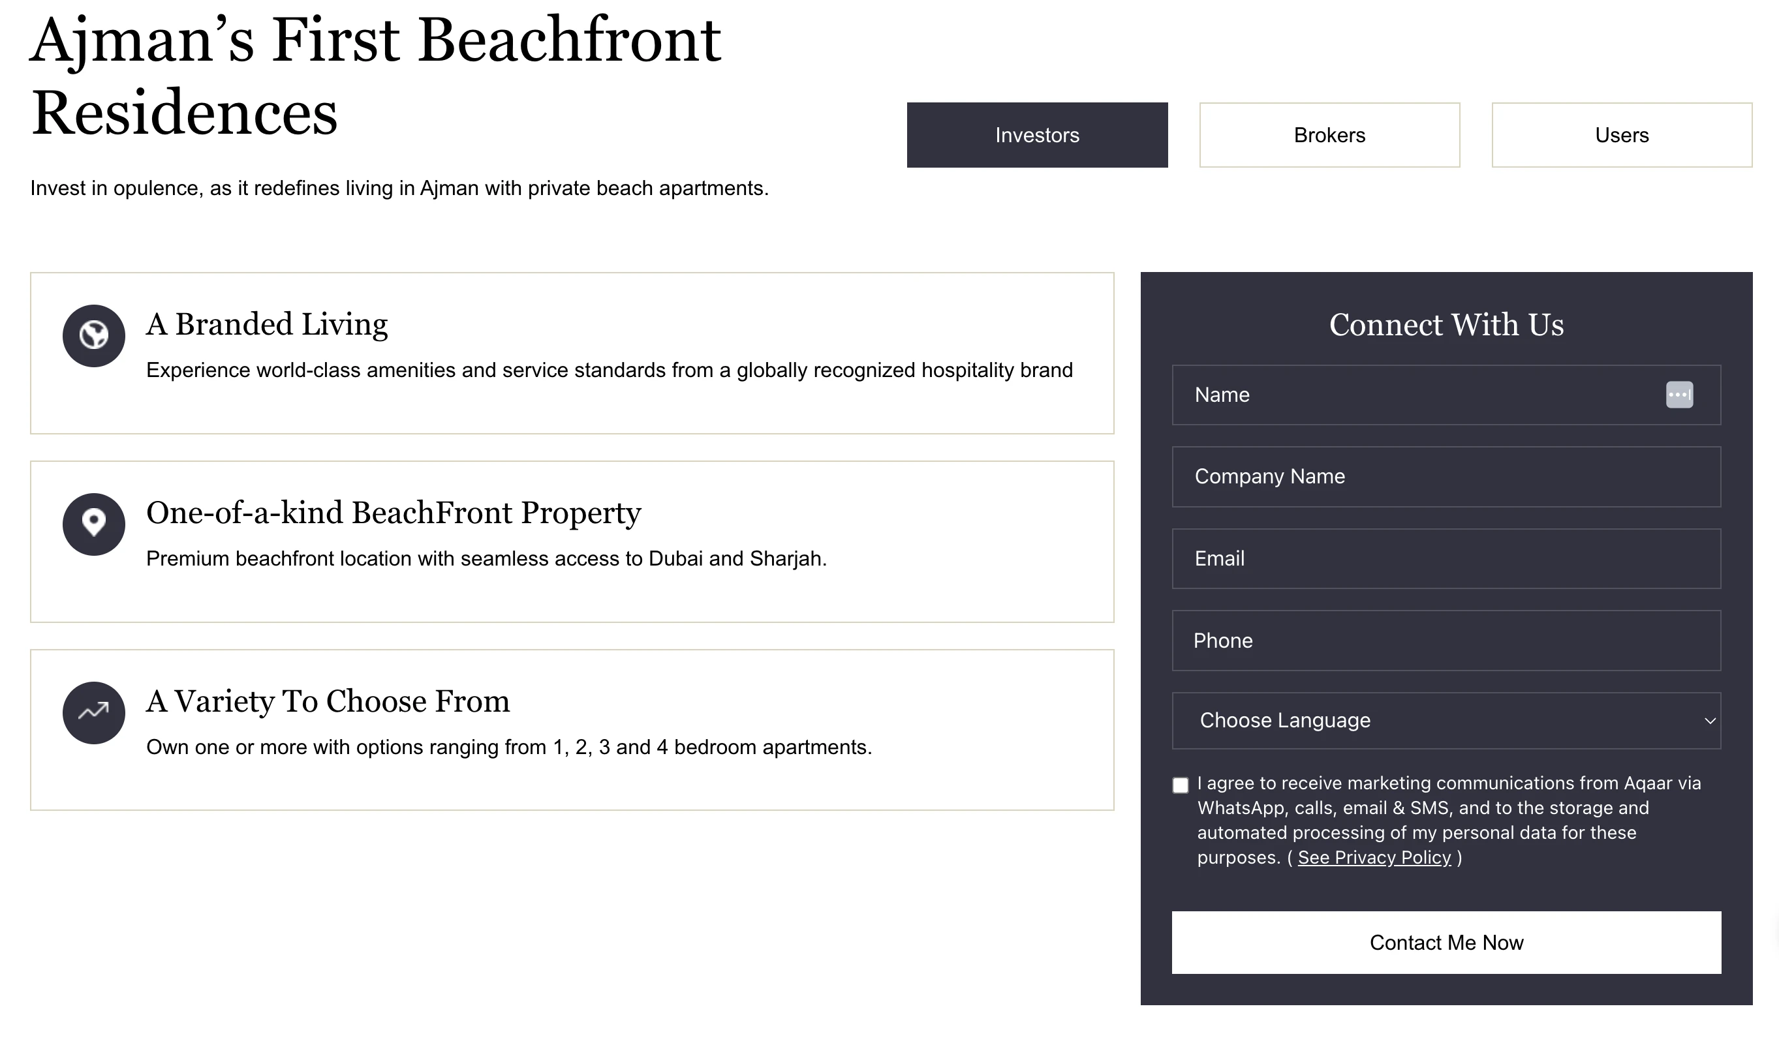
Task: Open the Choose Language dropdown
Action: coord(1446,720)
